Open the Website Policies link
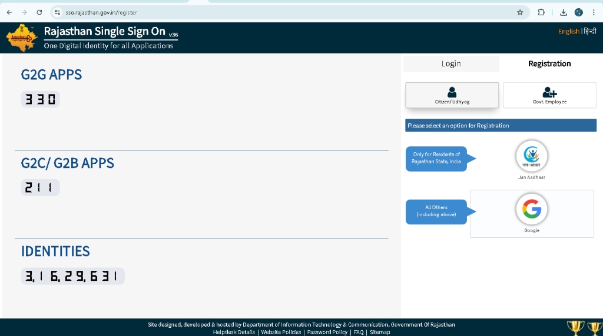 [x=281, y=332]
